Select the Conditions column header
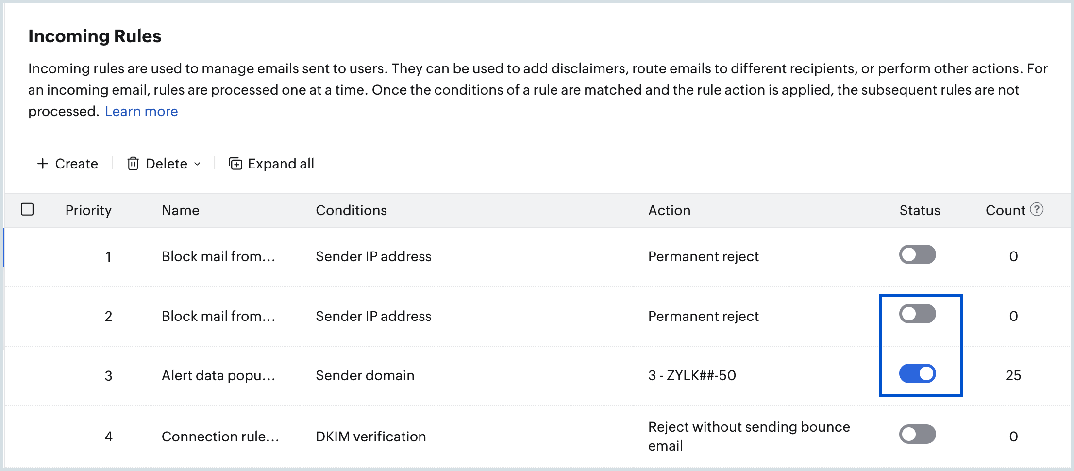Screen dimensions: 1074x471 tap(351, 210)
